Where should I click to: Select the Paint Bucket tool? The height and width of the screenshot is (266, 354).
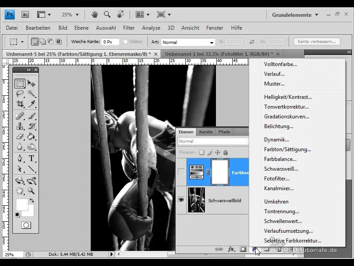31,136
